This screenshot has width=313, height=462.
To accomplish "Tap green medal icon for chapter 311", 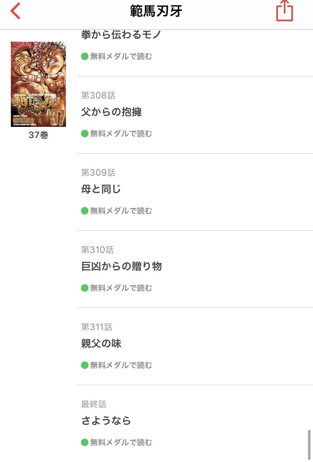I will pos(85,365).
